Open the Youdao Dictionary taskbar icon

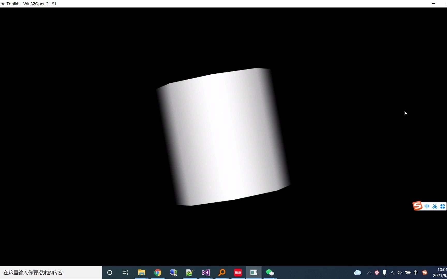238,273
